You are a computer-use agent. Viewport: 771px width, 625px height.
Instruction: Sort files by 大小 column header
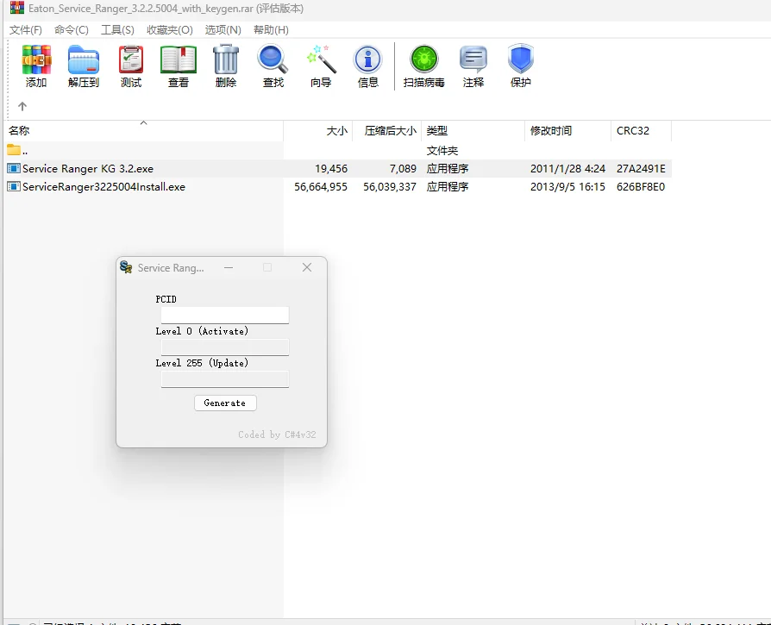tap(317, 131)
